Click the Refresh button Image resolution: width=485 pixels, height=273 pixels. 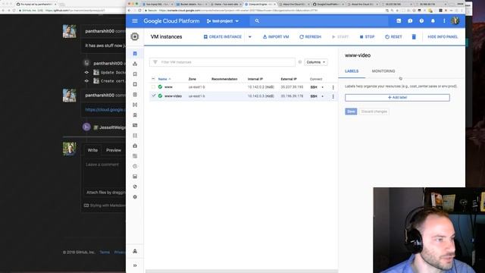(x=310, y=37)
